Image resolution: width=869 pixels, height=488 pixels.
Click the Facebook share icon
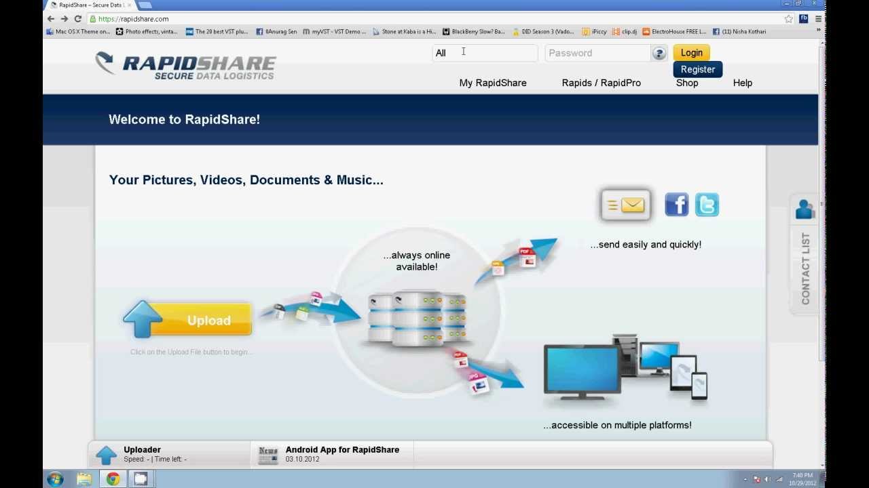coord(676,205)
